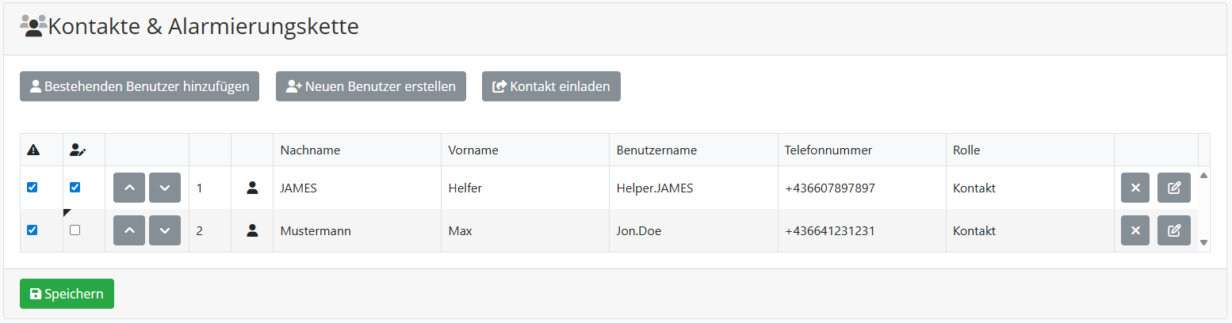Image resolution: width=1232 pixels, height=323 pixels.
Task: Enable edit-permission checkbox for Mustermann
Action: click(x=75, y=230)
